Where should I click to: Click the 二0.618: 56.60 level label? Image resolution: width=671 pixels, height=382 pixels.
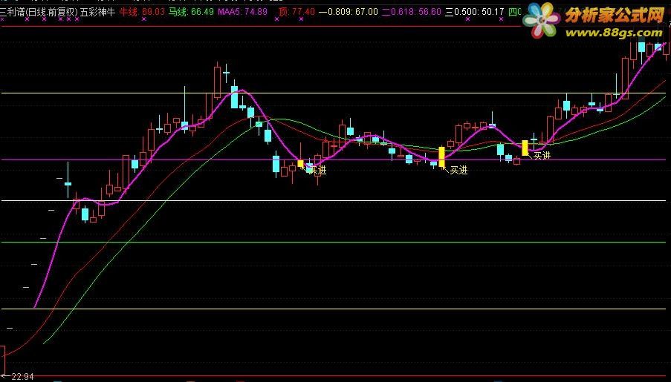tap(411, 12)
